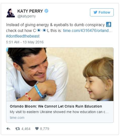Click the Orlando Bloom article headline
This screenshot has height=138, width=122.
click(56, 106)
